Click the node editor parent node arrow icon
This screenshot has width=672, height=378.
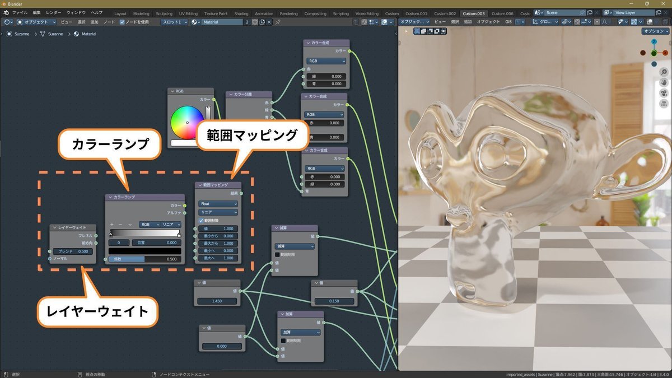point(356,22)
